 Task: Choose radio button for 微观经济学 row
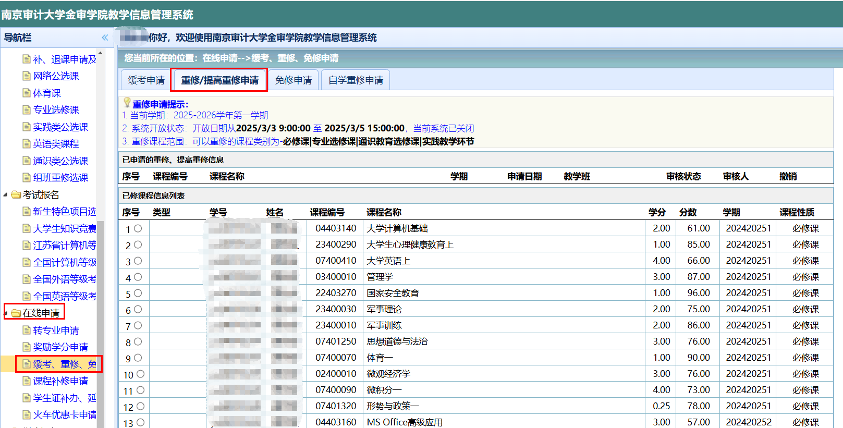[x=140, y=374]
